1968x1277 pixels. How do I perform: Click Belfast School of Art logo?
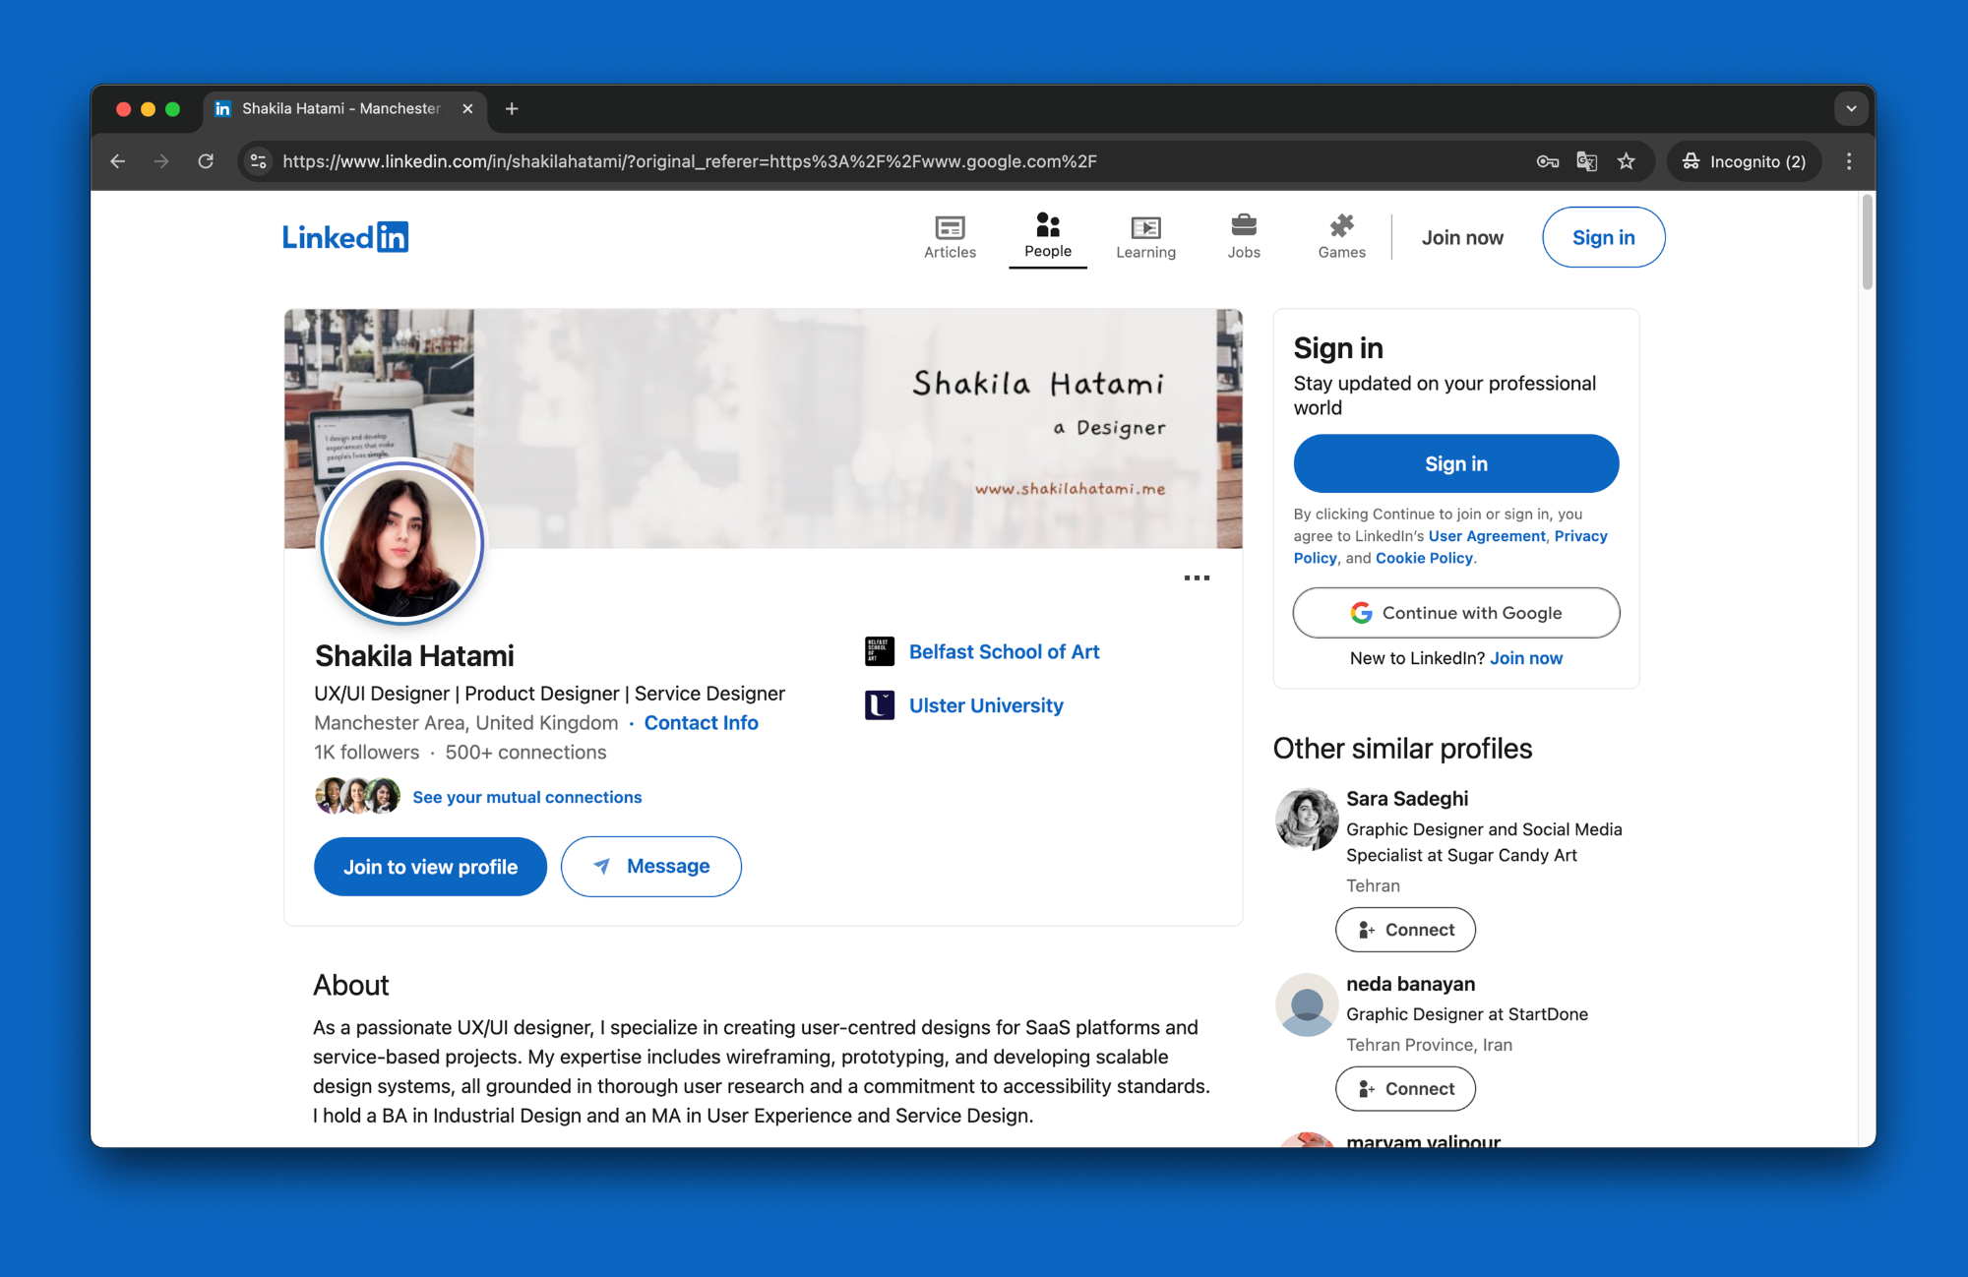tap(879, 651)
